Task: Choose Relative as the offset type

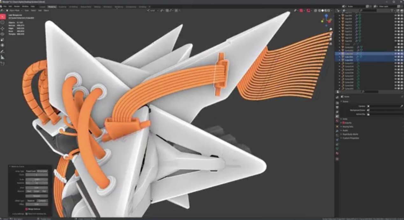Action: point(31,201)
